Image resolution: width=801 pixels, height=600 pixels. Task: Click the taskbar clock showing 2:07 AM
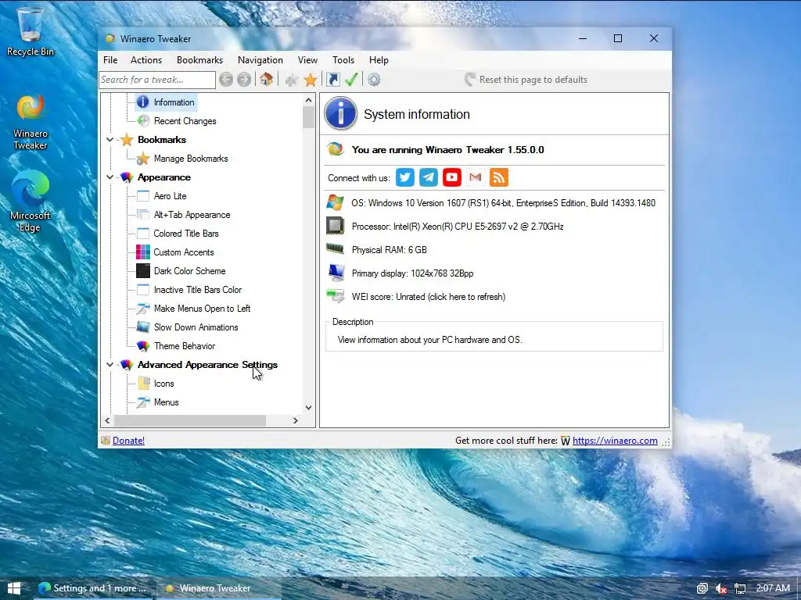[772, 588]
